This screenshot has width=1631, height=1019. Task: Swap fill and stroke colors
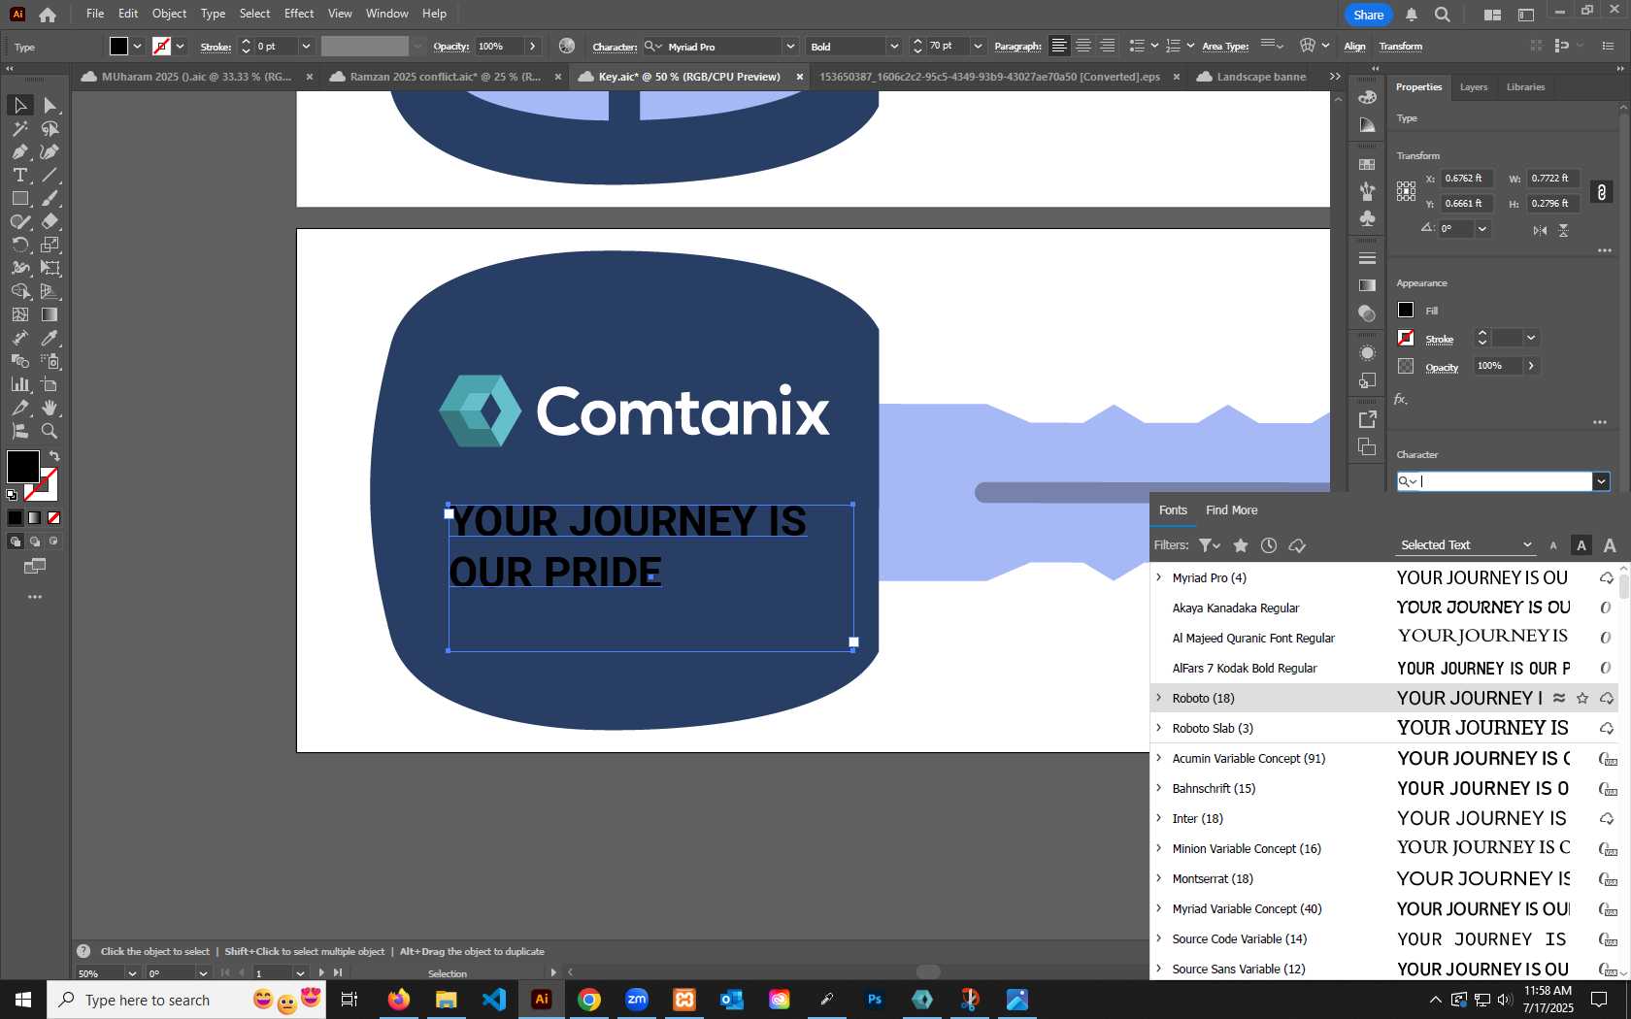coord(54,456)
